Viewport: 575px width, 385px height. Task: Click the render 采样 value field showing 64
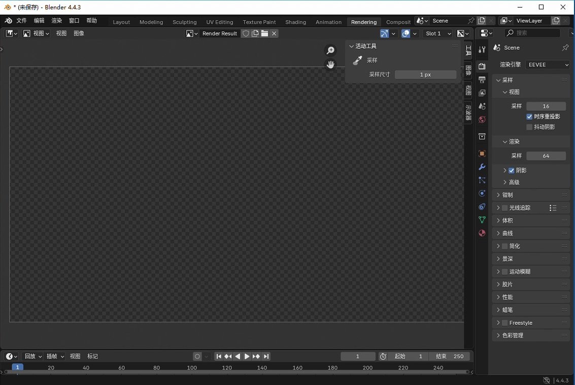tap(546, 156)
